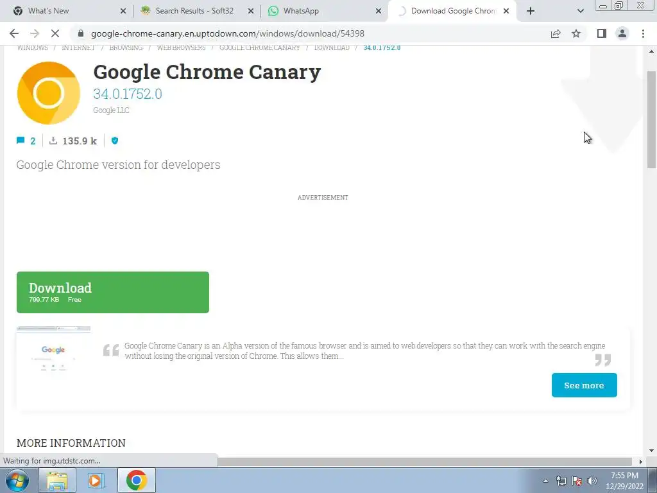Click the green Download button
Viewport: 657px width, 493px height.
(x=113, y=292)
